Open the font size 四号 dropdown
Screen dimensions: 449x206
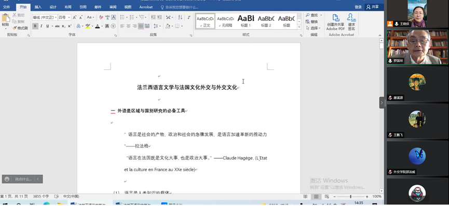64,18
